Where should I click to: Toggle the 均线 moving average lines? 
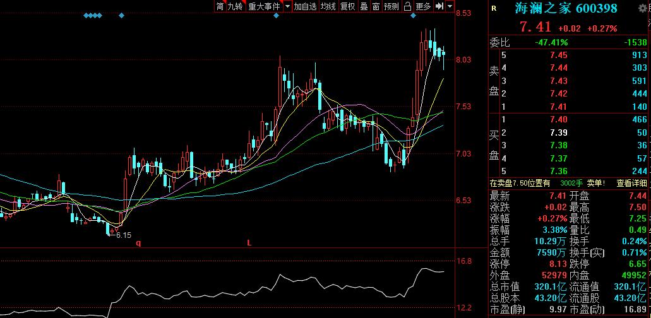[328, 6]
